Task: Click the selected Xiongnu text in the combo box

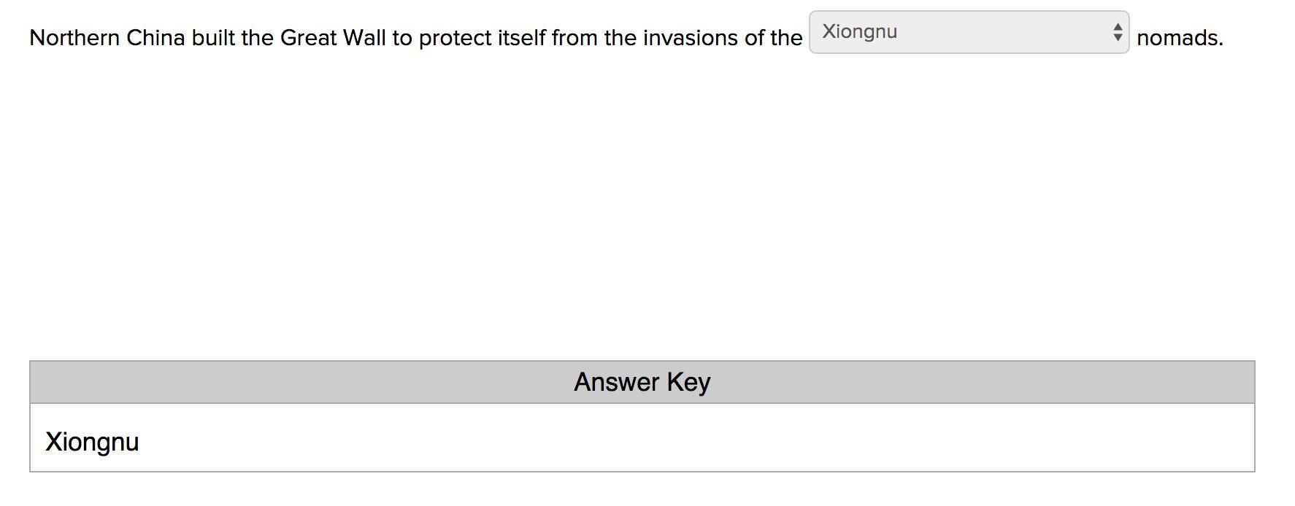Action: pos(859,32)
